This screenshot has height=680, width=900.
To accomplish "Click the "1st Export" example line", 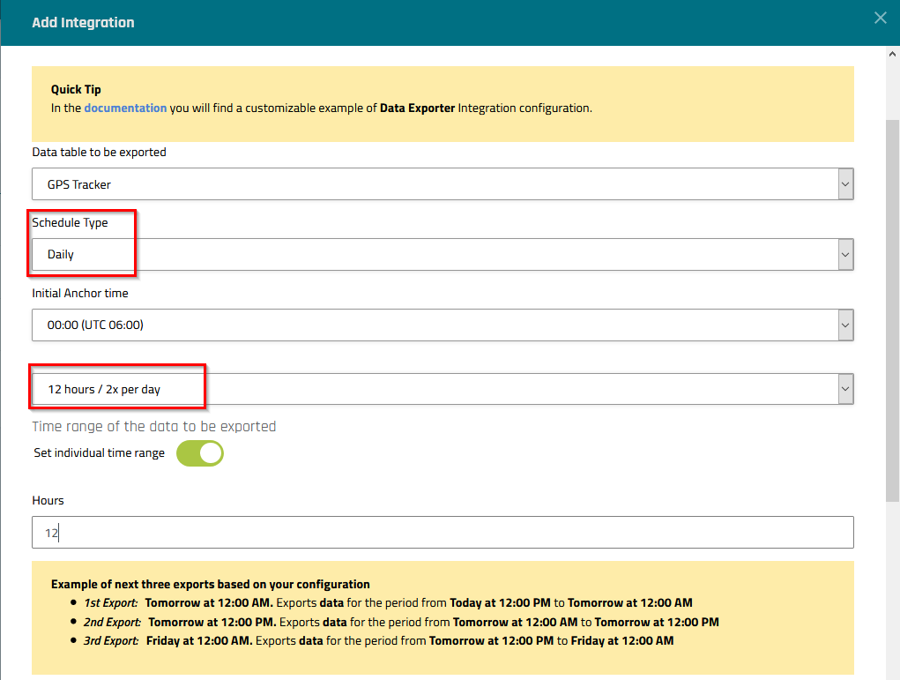I will coord(388,603).
